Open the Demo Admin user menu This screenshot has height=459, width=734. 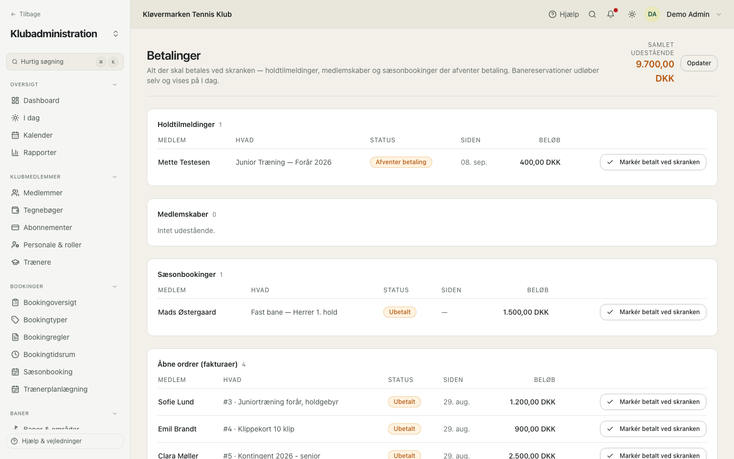[684, 14]
